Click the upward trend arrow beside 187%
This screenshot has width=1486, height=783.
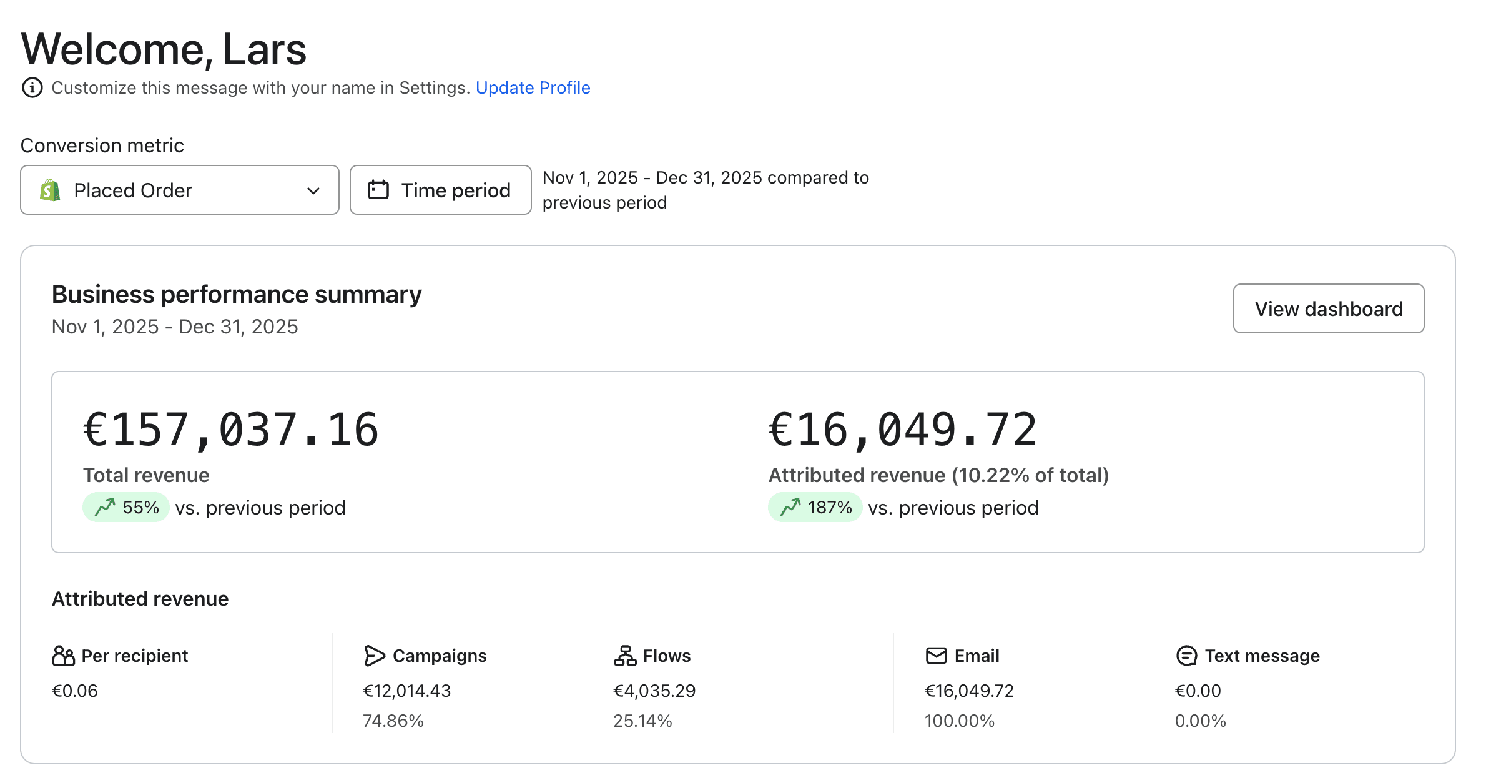point(790,507)
